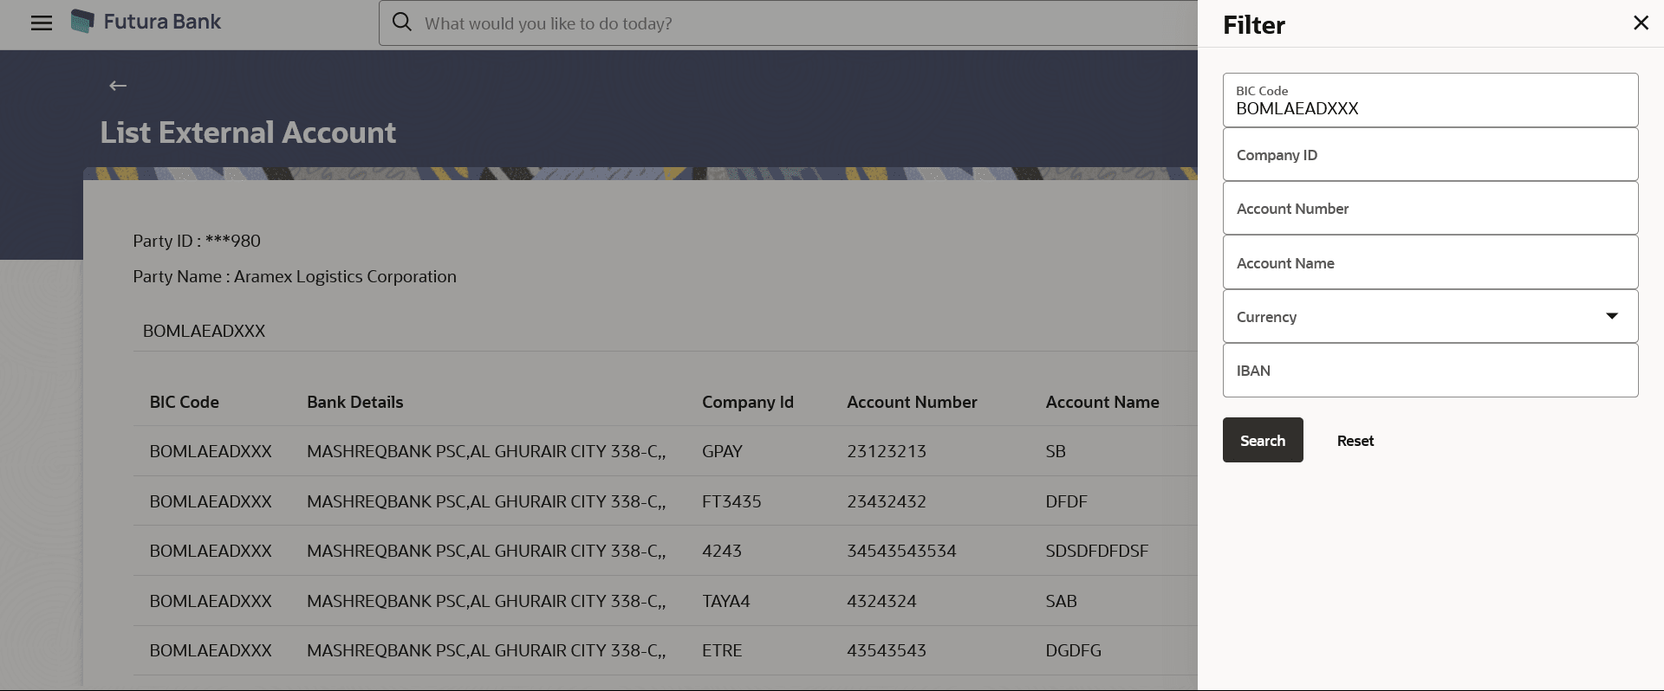Viewport: 1664px width, 691px height.
Task: Click company id ETRE cell
Action: [722, 650]
